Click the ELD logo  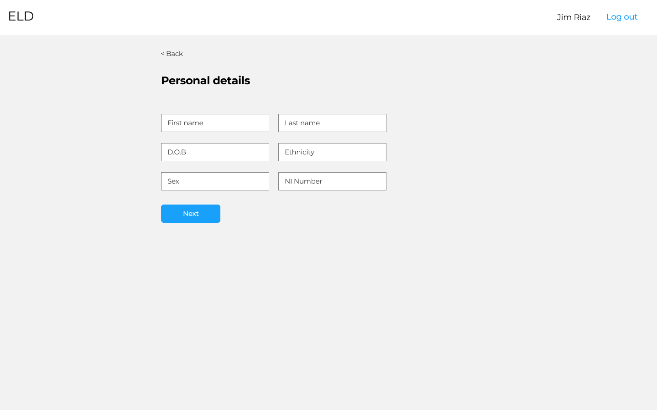click(21, 16)
